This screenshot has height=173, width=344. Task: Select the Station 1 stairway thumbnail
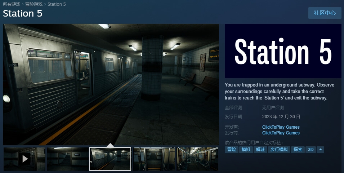[x=68, y=159]
